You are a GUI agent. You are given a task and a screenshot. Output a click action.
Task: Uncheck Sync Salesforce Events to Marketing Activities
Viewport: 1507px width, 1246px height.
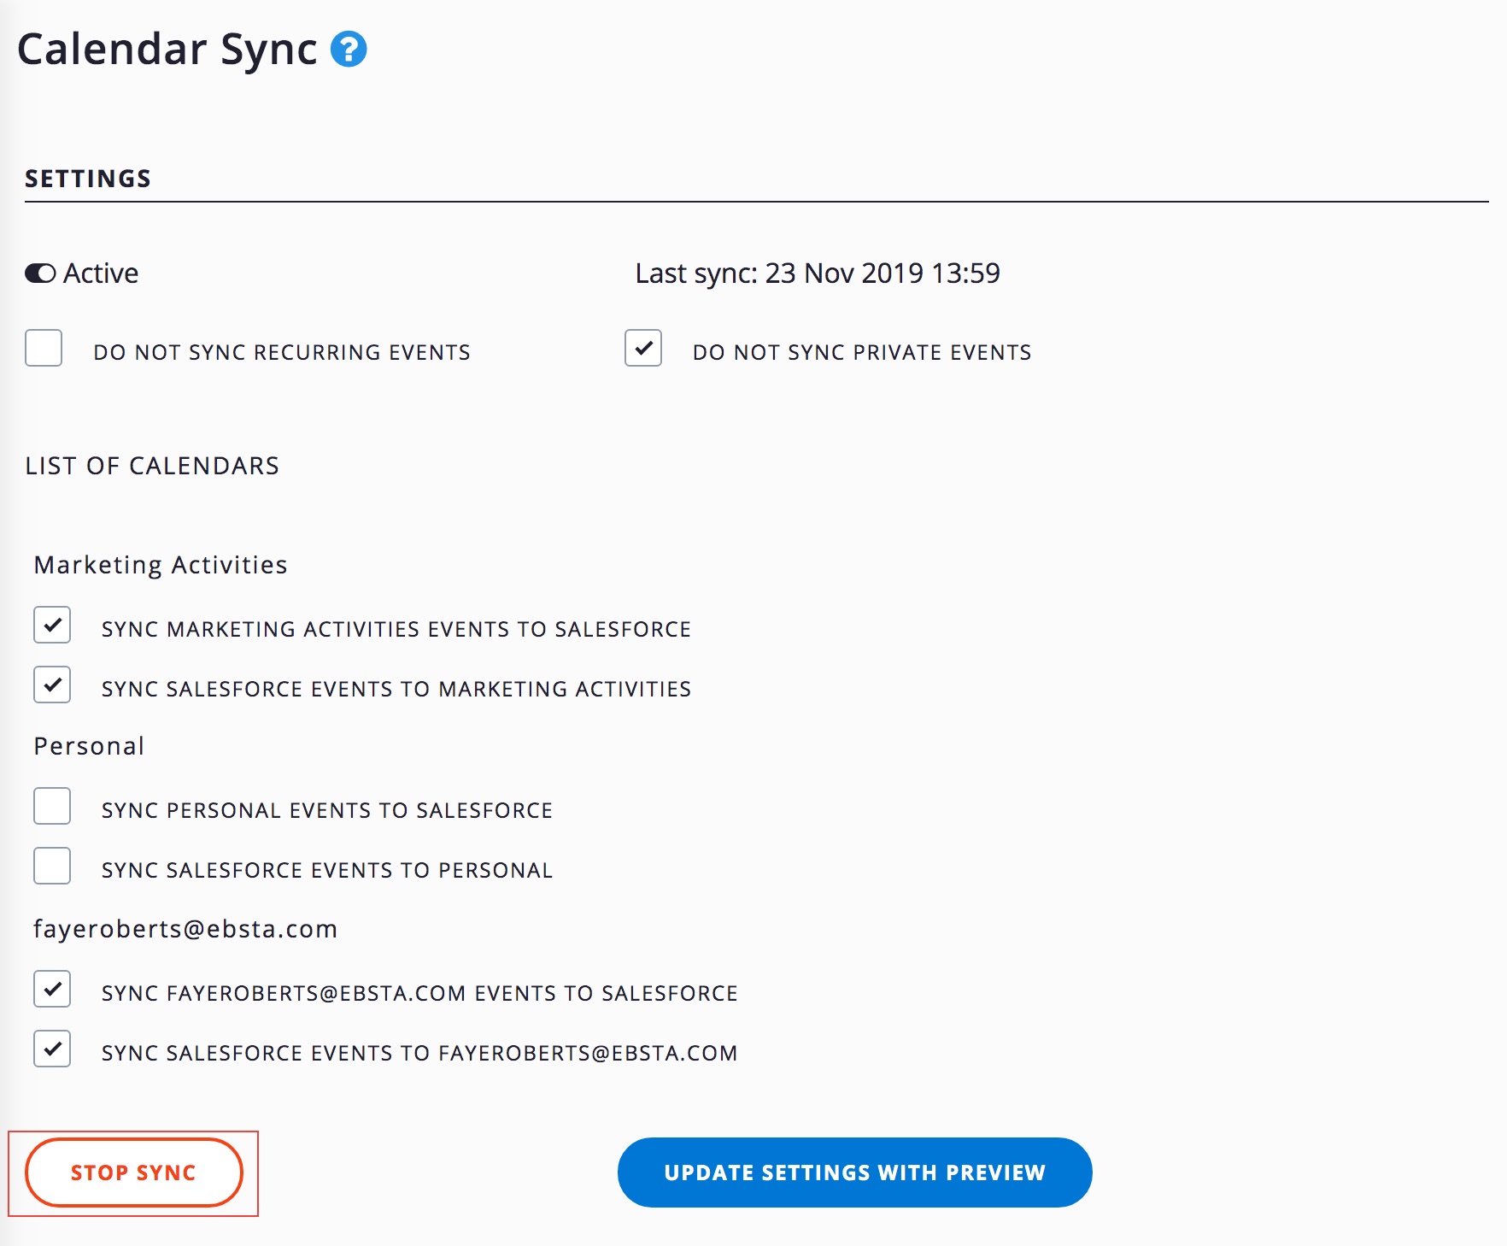tap(52, 685)
